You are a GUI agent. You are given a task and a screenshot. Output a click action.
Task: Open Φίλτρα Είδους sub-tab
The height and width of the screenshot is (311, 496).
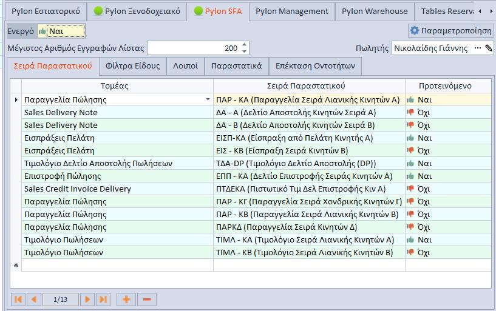pos(132,66)
